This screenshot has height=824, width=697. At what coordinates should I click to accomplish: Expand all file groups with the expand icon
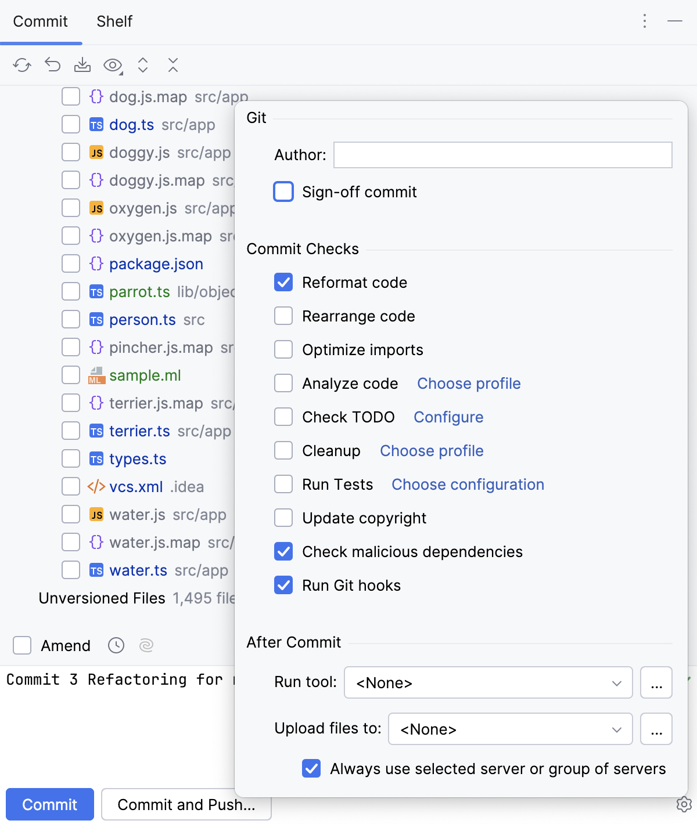[143, 65]
